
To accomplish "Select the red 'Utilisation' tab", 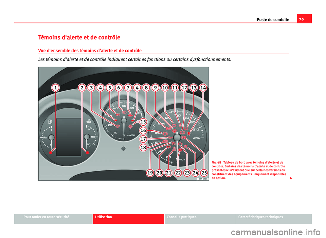I will [x=128, y=219].
